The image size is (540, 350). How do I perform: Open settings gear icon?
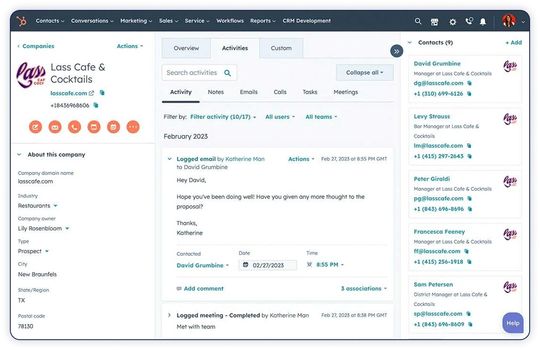(453, 22)
